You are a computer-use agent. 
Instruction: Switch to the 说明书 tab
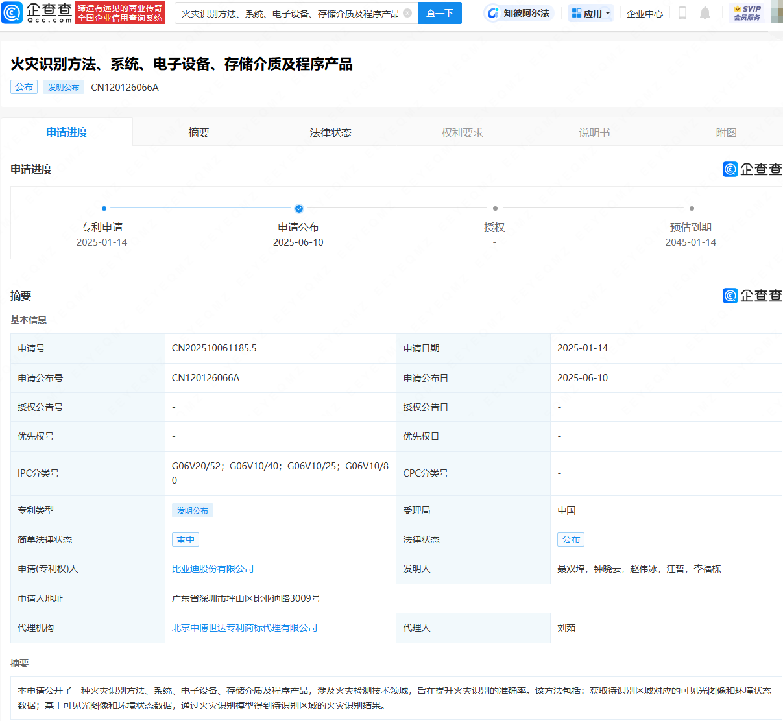[x=594, y=132]
